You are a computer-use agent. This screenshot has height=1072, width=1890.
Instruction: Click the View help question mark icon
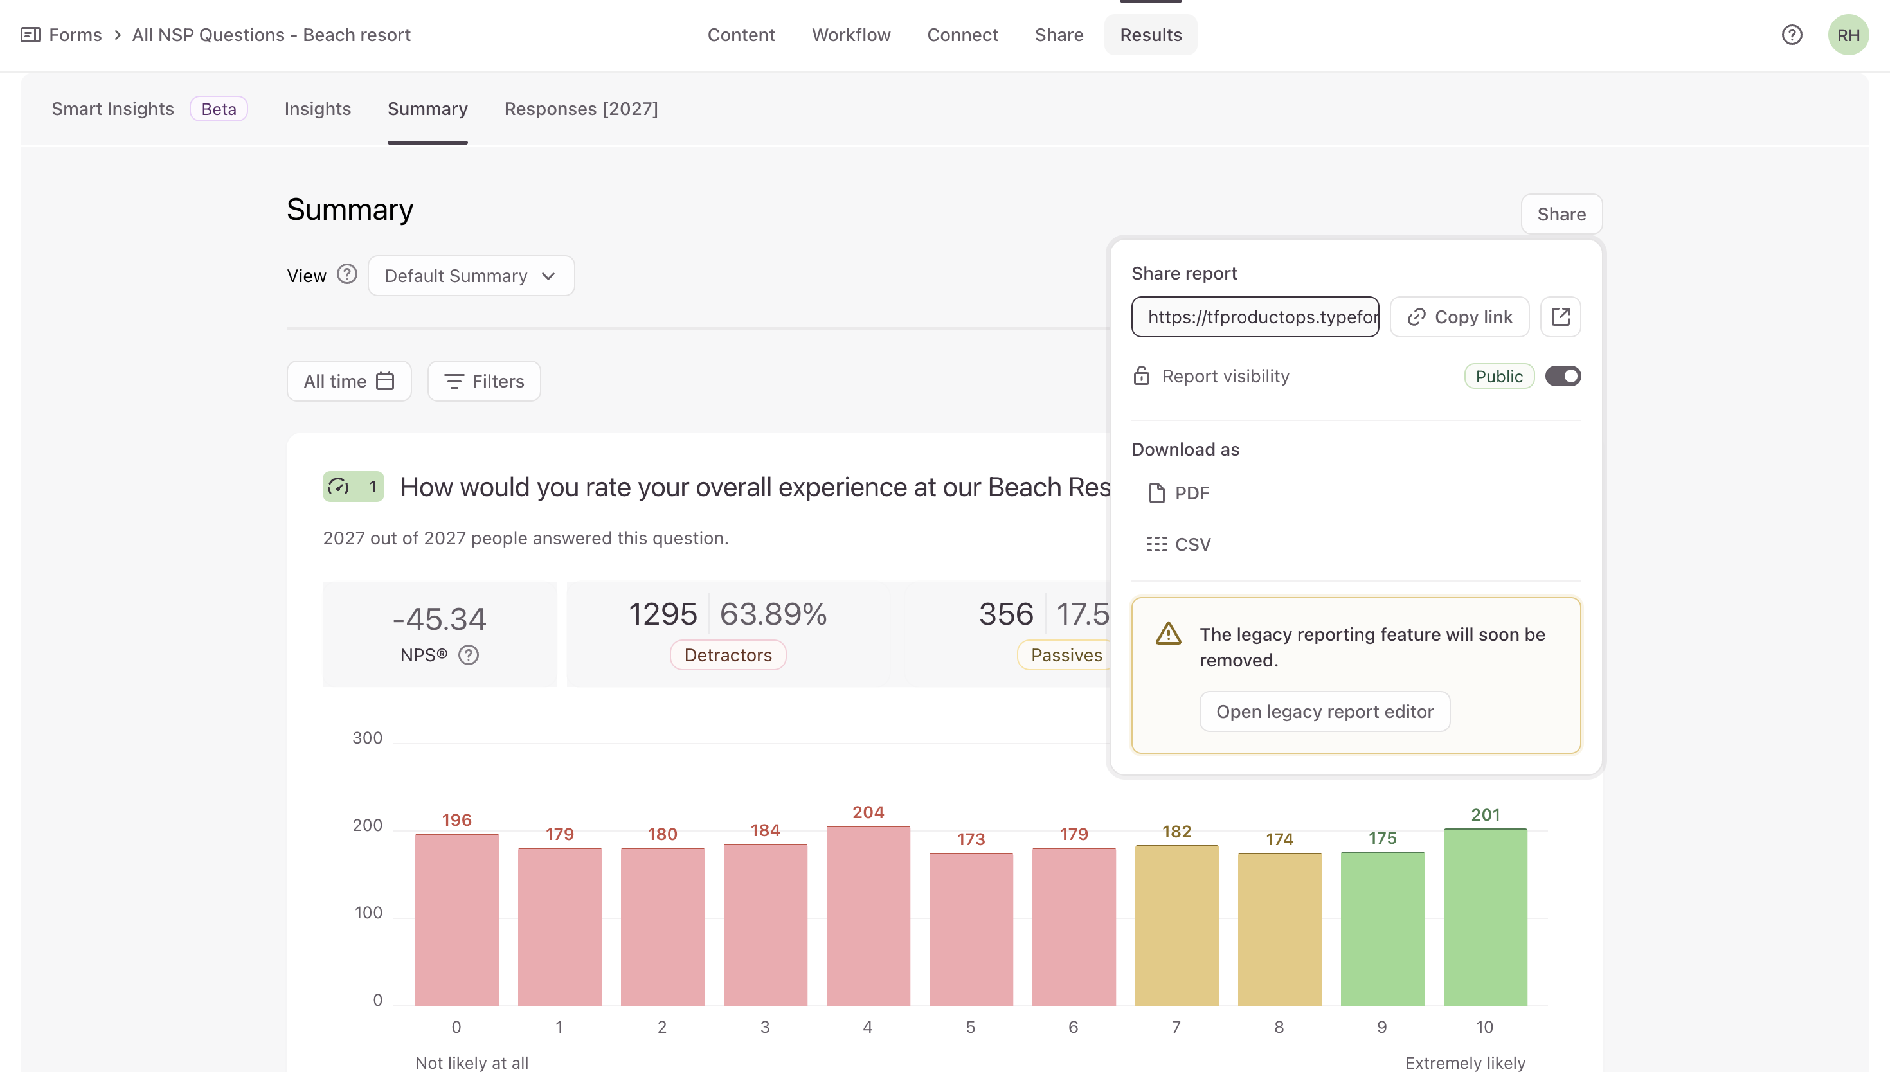point(346,274)
